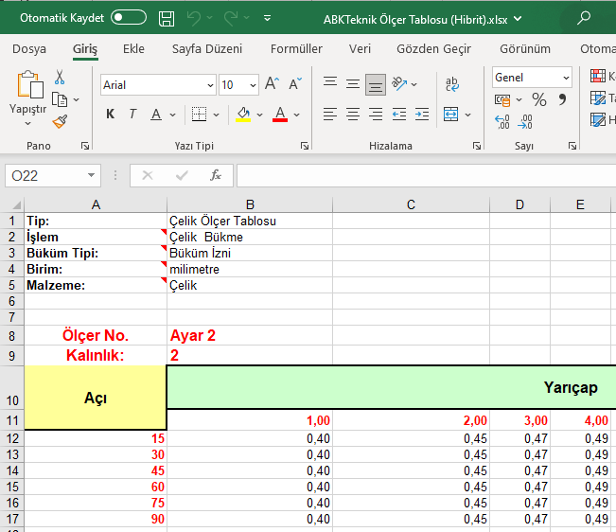
Task: Click the Cut scissors icon
Action: 60,77
